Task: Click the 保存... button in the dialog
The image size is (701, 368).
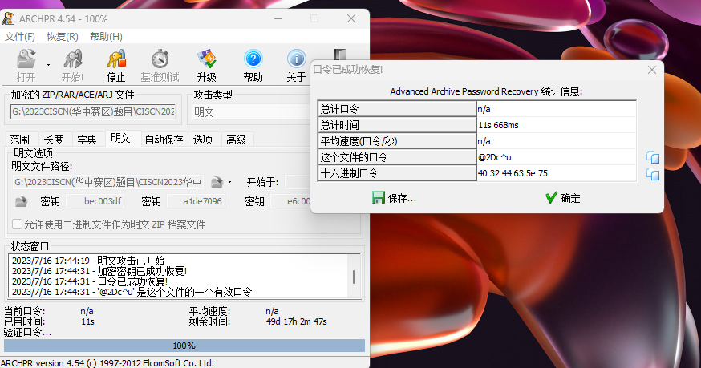Action: [394, 198]
